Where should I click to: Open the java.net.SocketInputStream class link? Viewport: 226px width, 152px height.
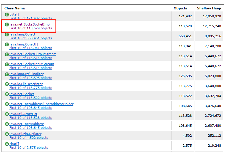(31, 64)
